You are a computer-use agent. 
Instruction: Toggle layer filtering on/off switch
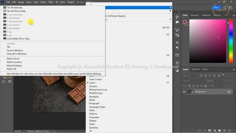[223, 75]
